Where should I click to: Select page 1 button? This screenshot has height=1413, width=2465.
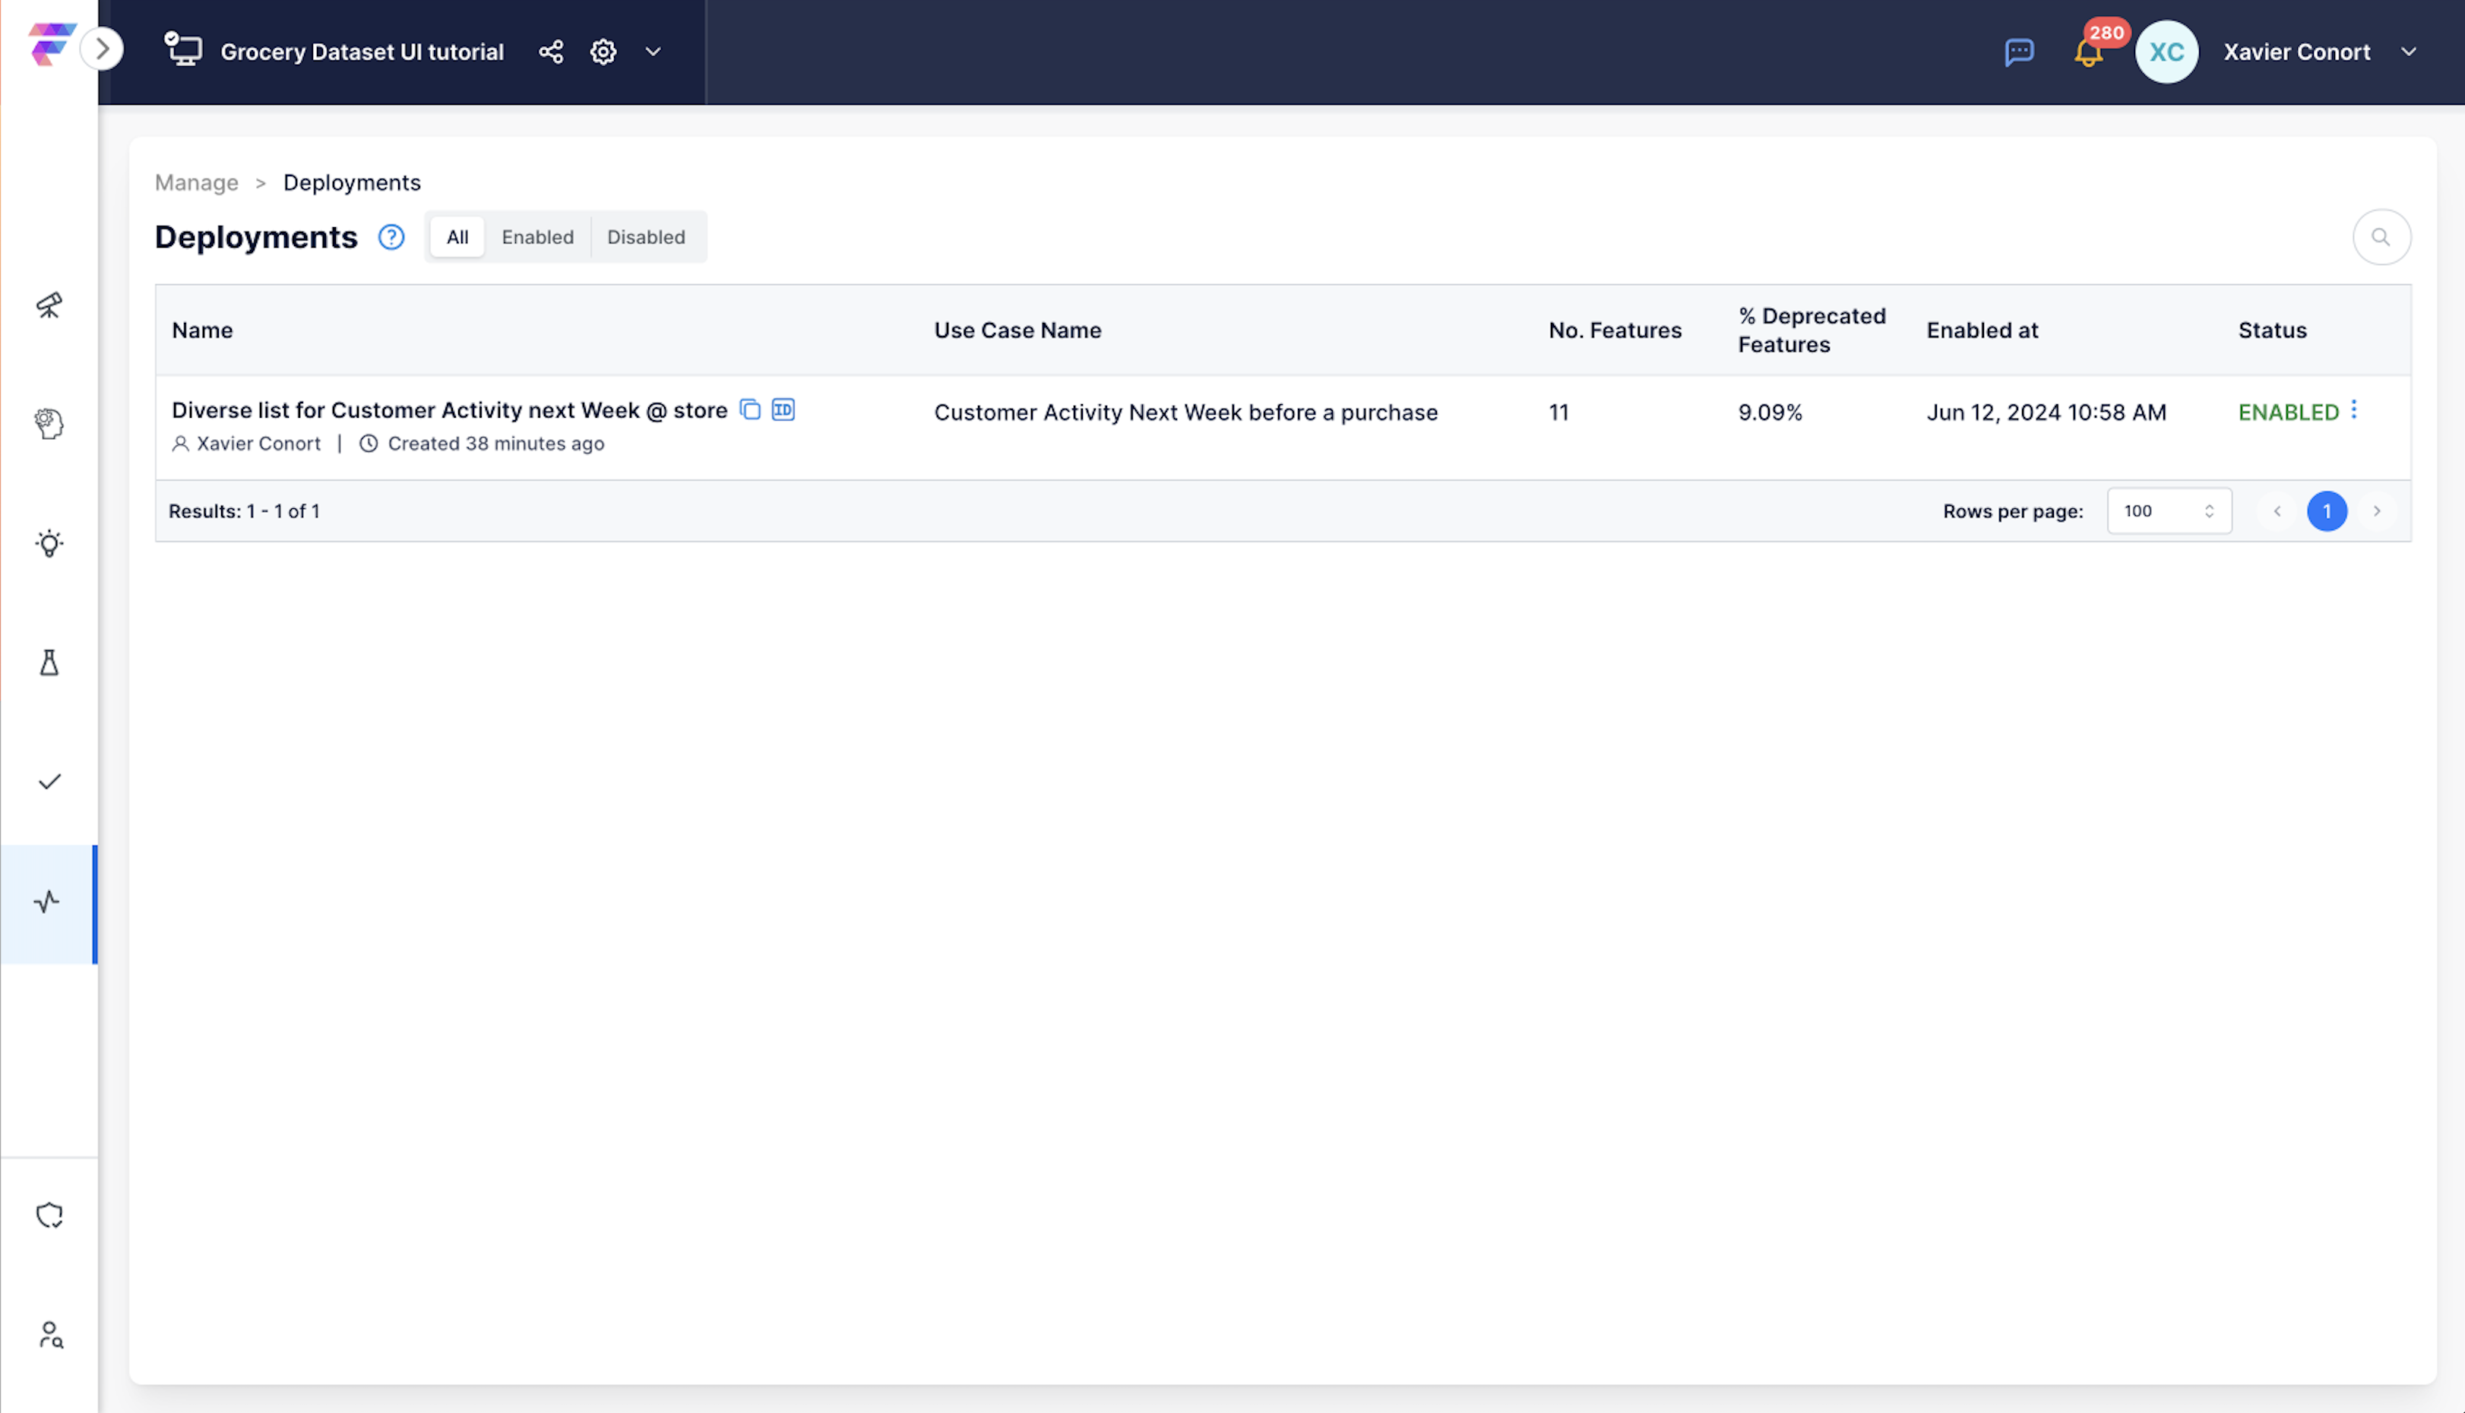coord(2327,511)
